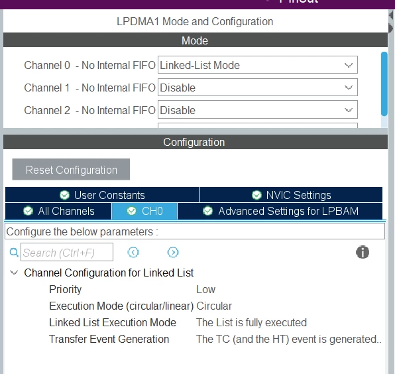Screen dimensions: 395x374
Task: Click the User Constants green check icon
Action: pyautogui.click(x=64, y=195)
